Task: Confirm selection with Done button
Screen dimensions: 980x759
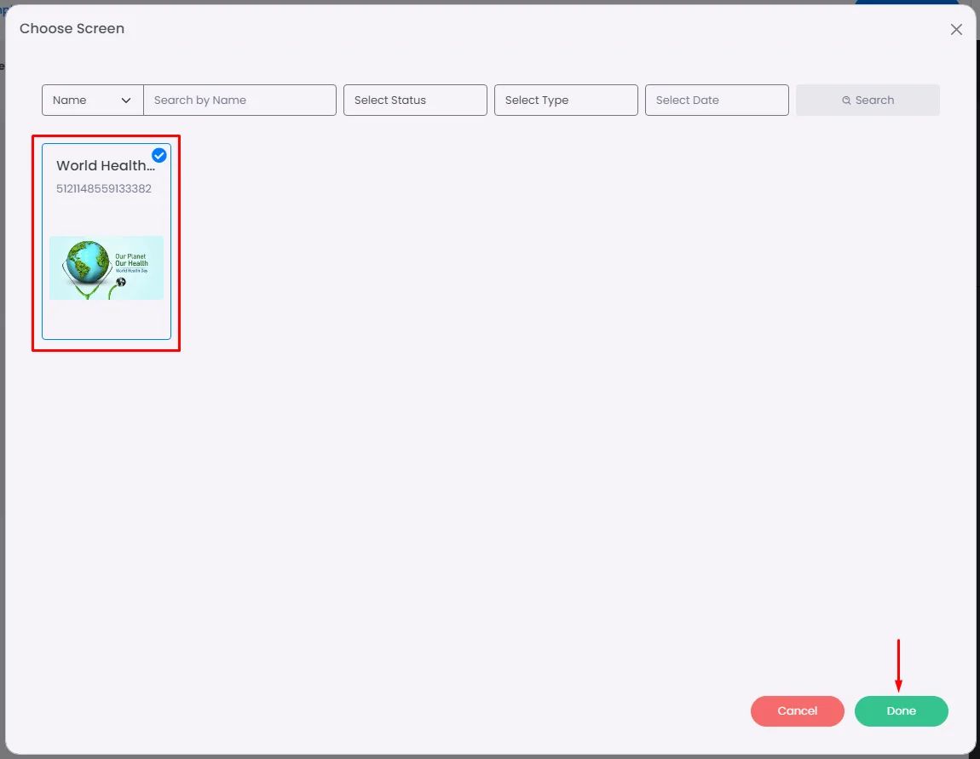Action: (902, 711)
